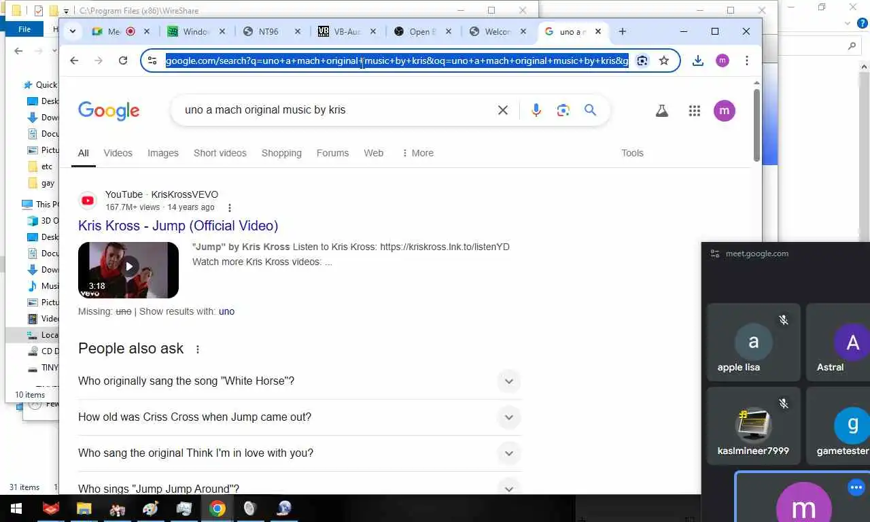
Task: Select the Web search filter
Action: [374, 153]
